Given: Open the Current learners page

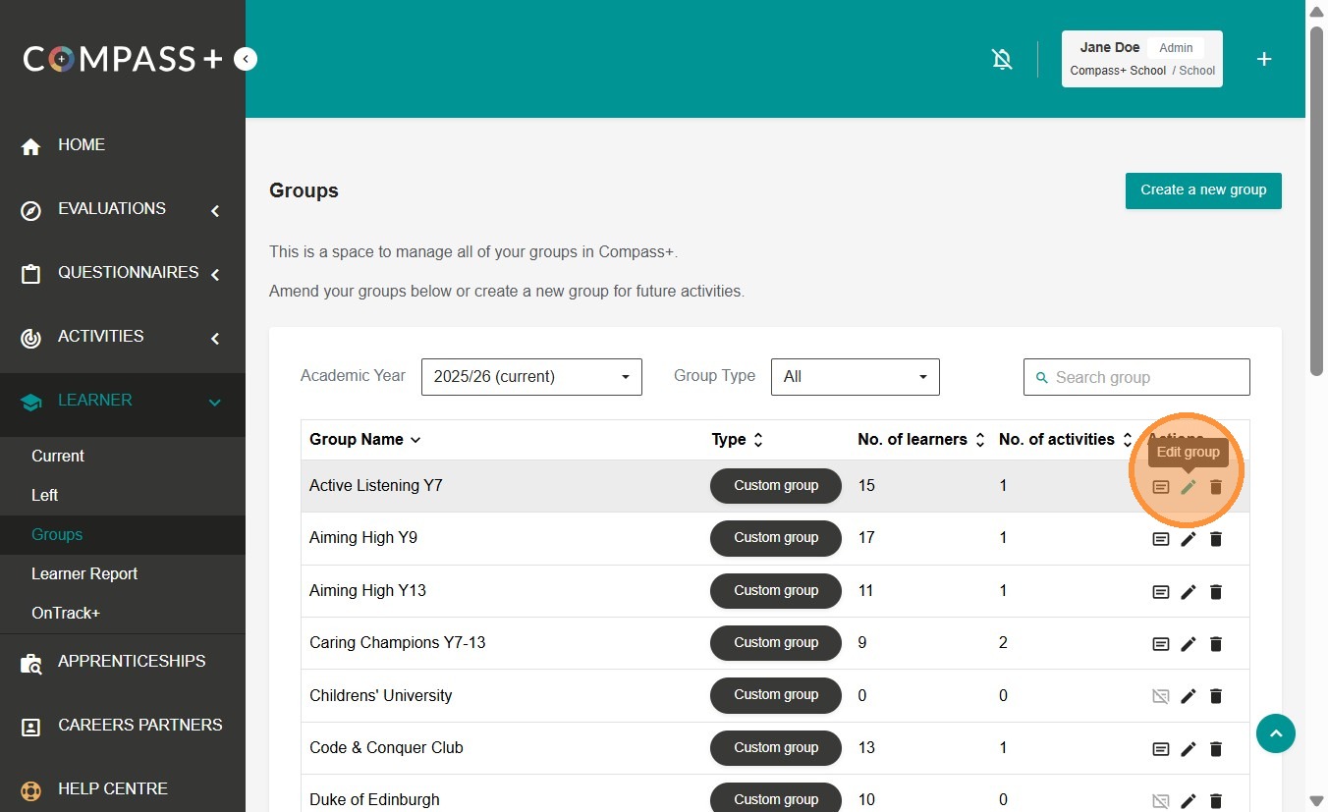Looking at the screenshot, I should [x=58, y=456].
